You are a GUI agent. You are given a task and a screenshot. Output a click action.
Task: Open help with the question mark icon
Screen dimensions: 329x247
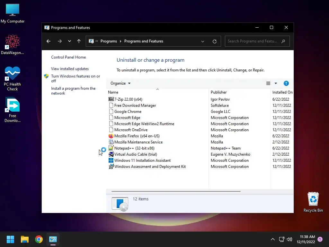(286, 83)
